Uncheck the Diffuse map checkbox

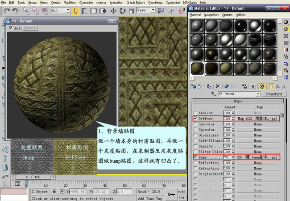195,119
